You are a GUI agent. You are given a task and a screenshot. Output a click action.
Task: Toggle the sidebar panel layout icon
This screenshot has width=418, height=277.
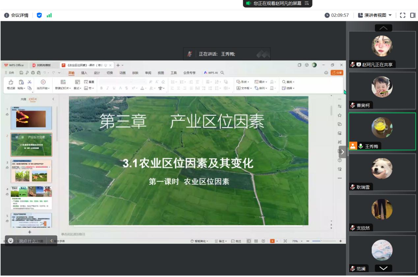point(412,15)
